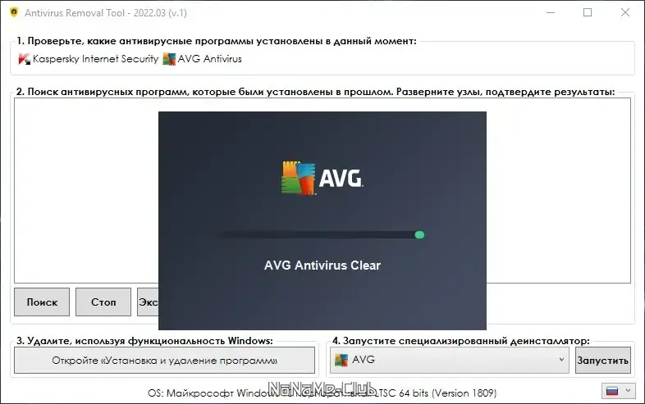Click the AVG Antivirus icon in installed list
Screen dimensions: 645x404
click(169, 59)
